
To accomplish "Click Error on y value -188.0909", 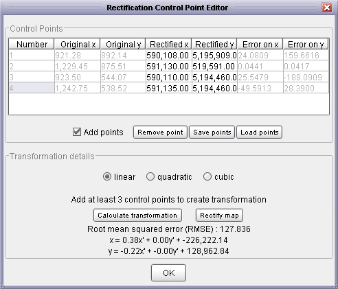I will pos(306,77).
